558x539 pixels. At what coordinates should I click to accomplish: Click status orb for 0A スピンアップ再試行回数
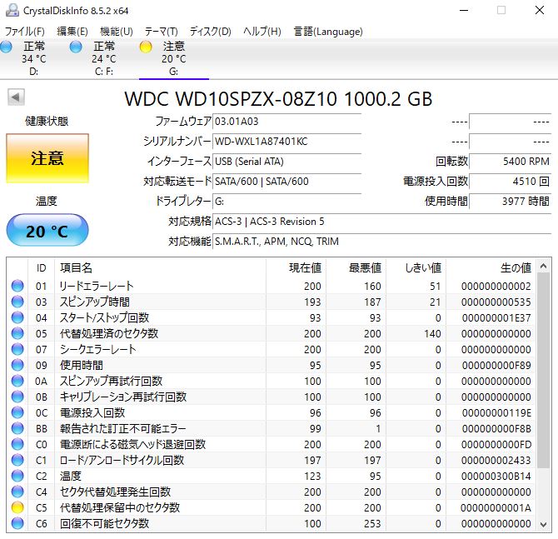pos(17,381)
